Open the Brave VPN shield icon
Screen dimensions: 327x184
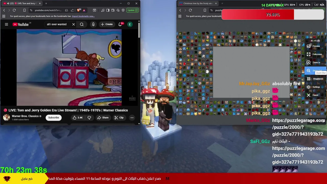123,10
